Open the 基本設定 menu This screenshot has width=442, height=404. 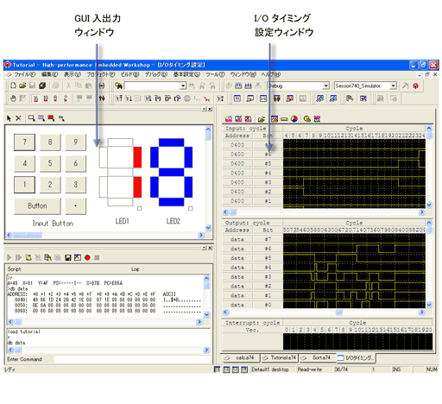(x=186, y=74)
